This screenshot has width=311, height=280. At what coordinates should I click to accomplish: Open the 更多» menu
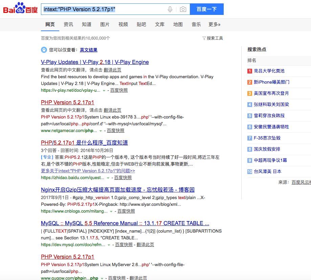point(215,24)
